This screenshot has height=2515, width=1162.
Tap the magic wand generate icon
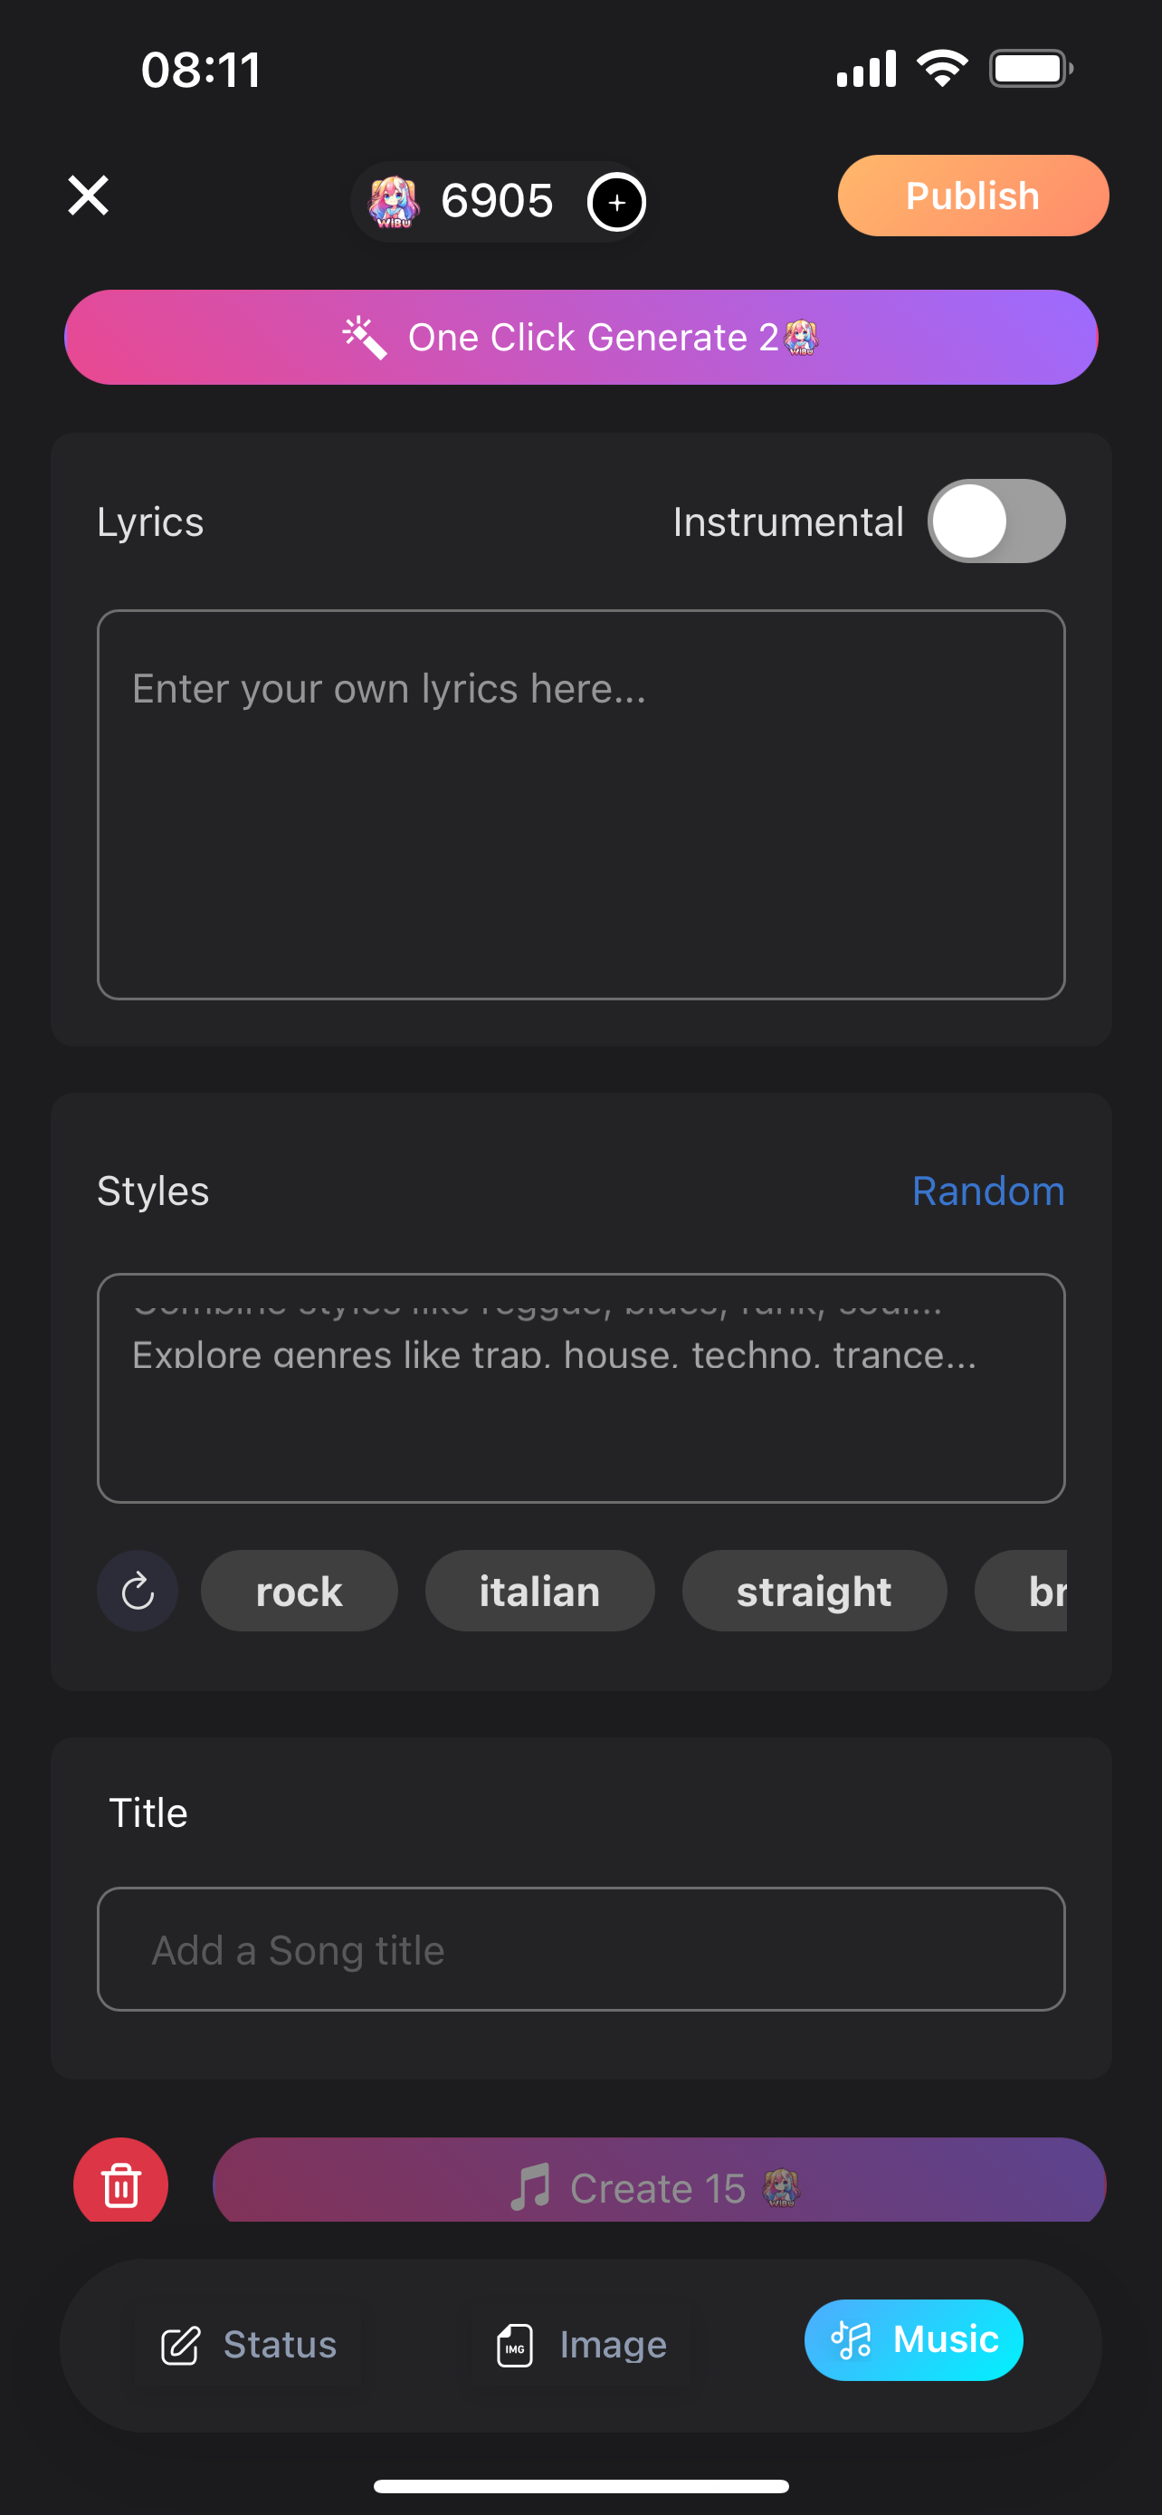[x=365, y=338]
